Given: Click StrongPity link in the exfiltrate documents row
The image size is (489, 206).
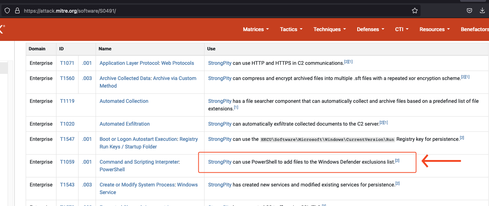Looking at the screenshot, I should tap(220, 124).
